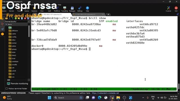This screenshot has width=180, height=101.
Task: Select the .minikube folder
Action: point(13,62)
